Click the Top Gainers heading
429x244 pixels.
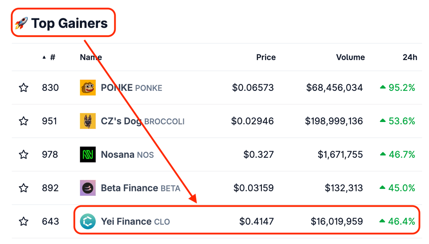coord(69,24)
